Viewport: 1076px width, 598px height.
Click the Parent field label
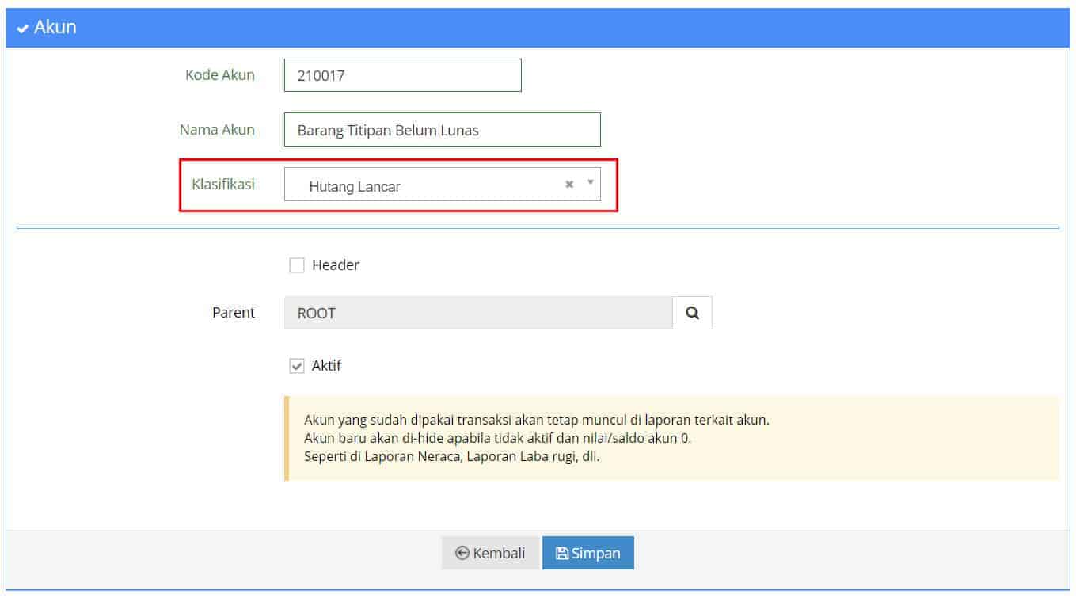click(234, 313)
